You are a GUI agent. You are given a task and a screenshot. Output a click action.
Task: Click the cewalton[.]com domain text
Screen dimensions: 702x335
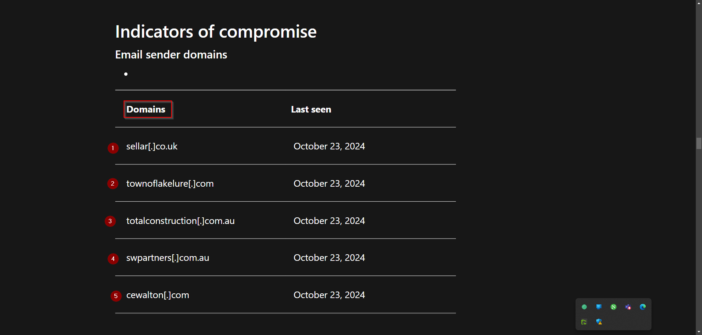pyautogui.click(x=158, y=295)
